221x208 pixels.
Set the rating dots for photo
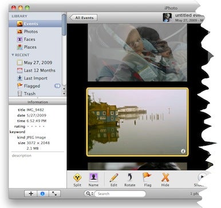[35, 126]
